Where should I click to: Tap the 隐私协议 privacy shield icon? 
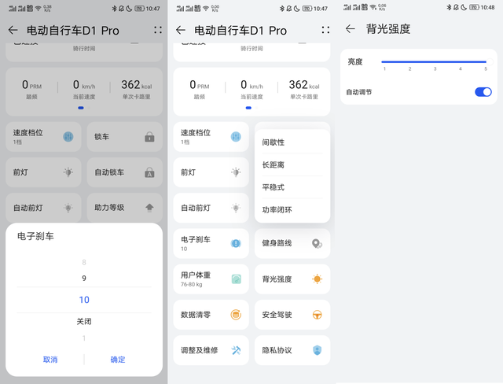tap(317, 350)
